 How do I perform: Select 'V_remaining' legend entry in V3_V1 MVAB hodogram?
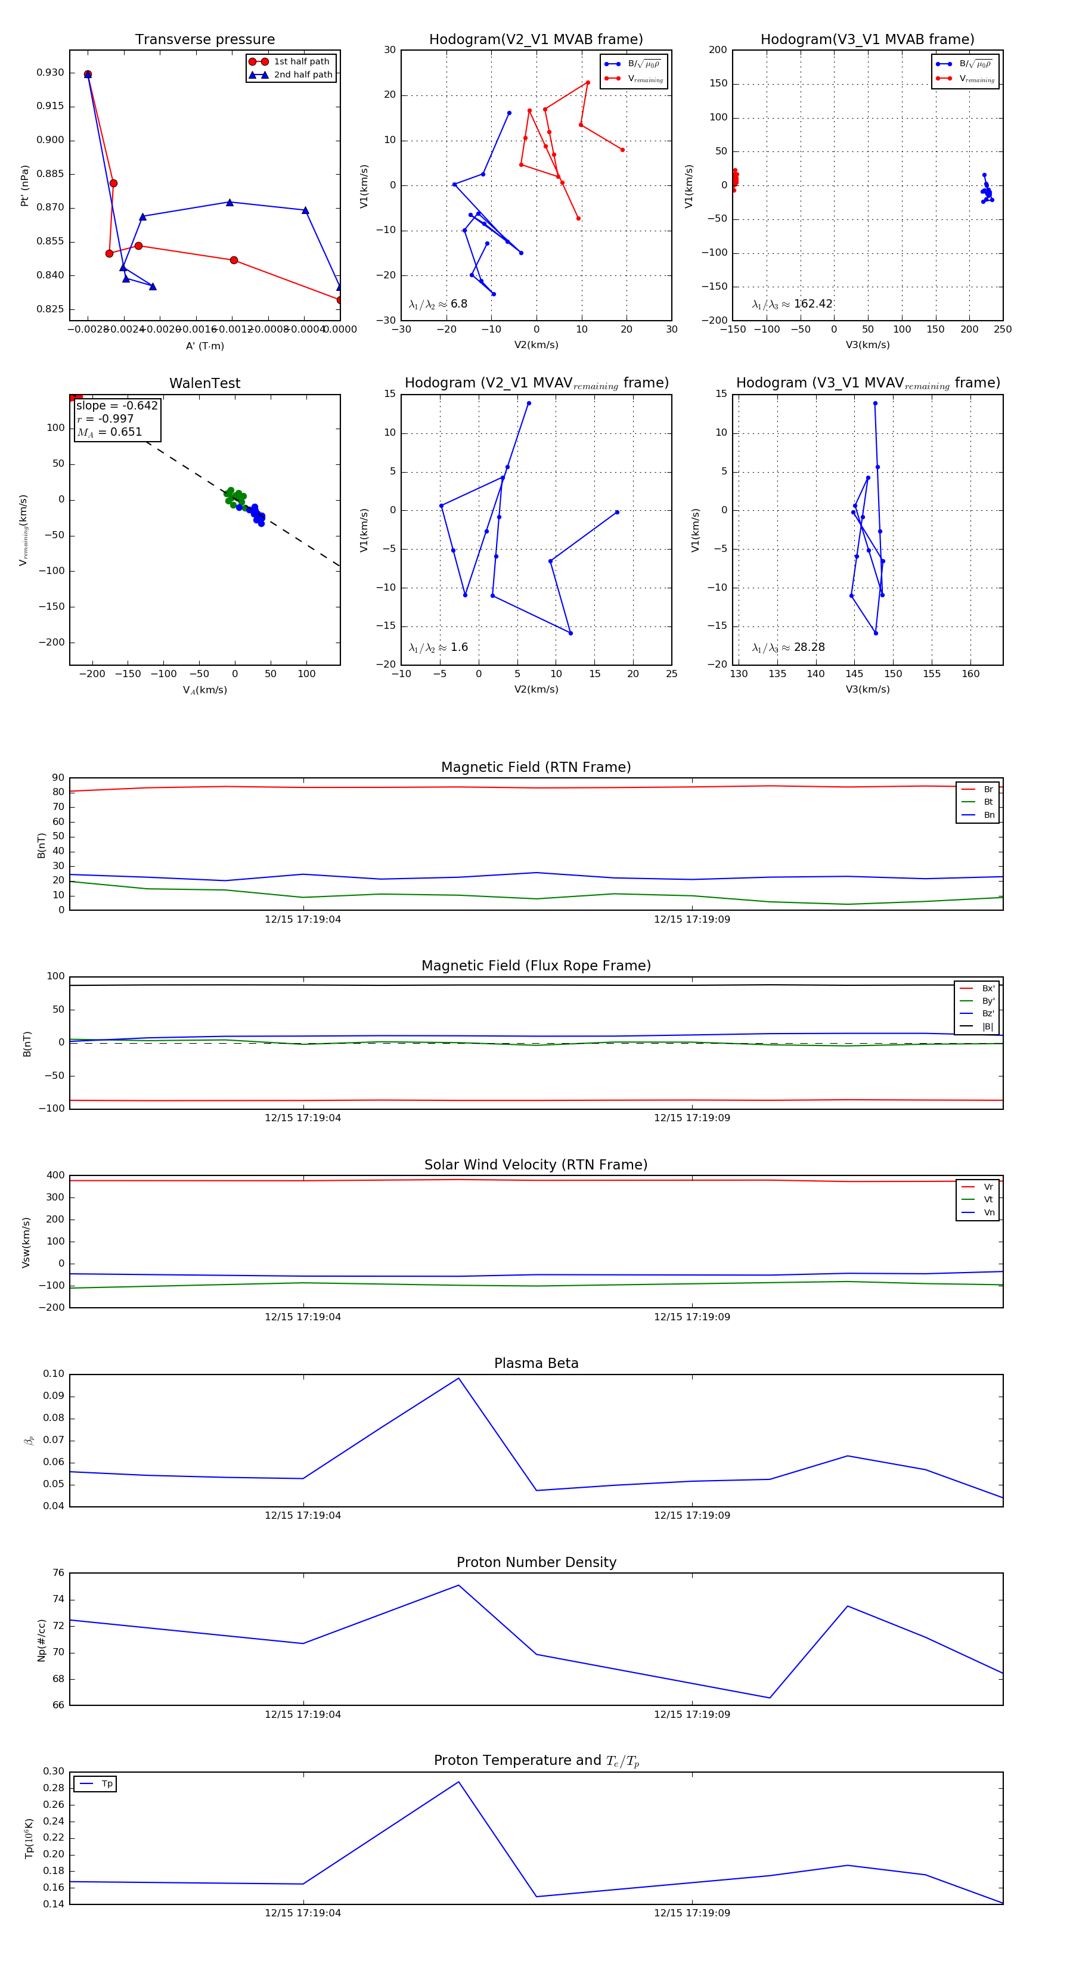tap(965, 79)
